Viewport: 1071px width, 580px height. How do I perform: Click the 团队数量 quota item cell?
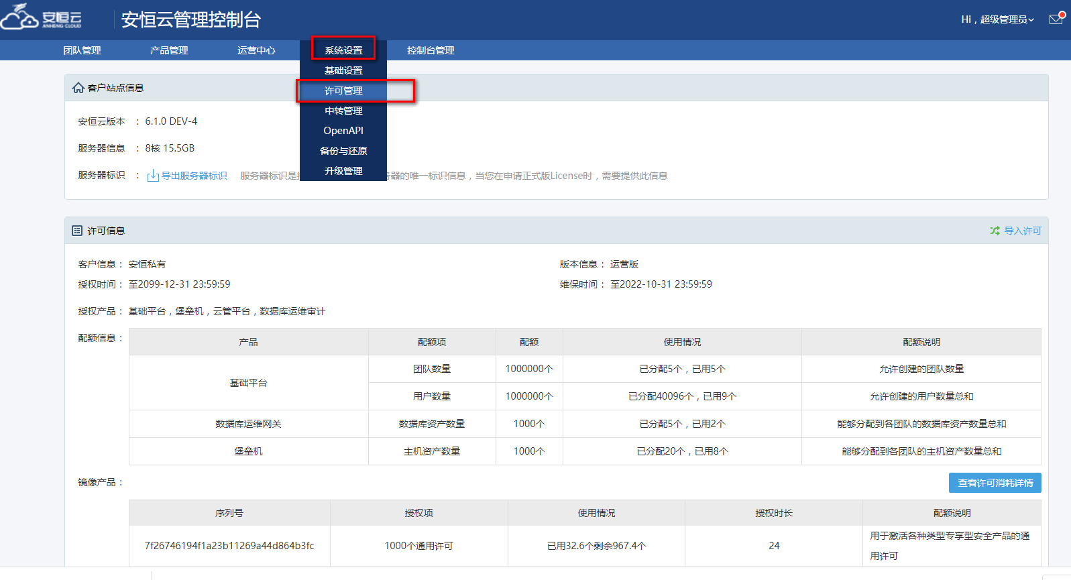pos(432,369)
